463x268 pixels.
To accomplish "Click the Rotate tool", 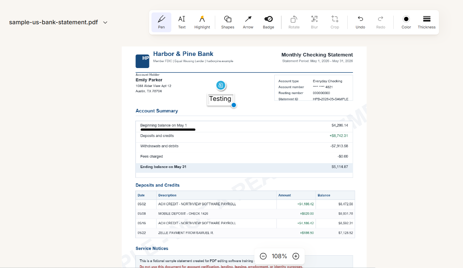I will pyautogui.click(x=294, y=22).
